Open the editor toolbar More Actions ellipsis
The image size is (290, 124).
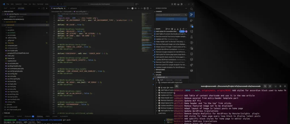pyautogui.click(x=151, y=8)
